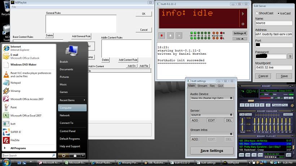Viewport: 296px width, 166px height.
Task: Toggle the Winamp equalizer ON button
Action: (x=242, y=115)
